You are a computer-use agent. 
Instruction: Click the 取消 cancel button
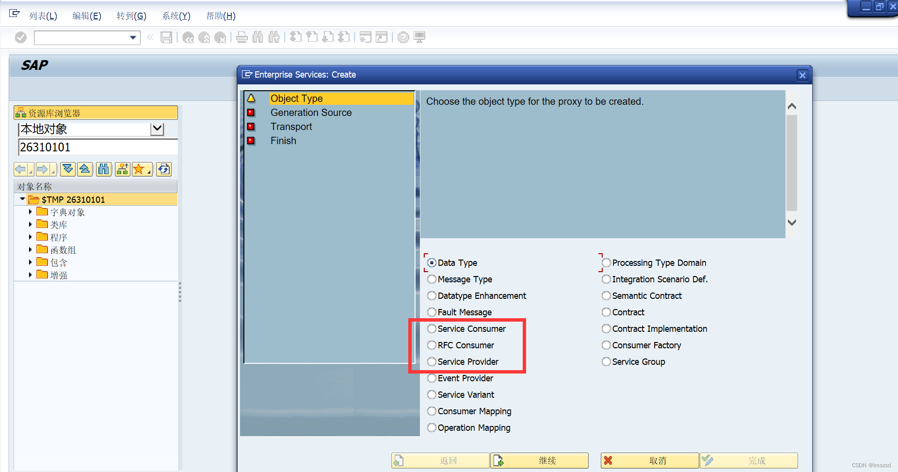pyautogui.click(x=650, y=460)
